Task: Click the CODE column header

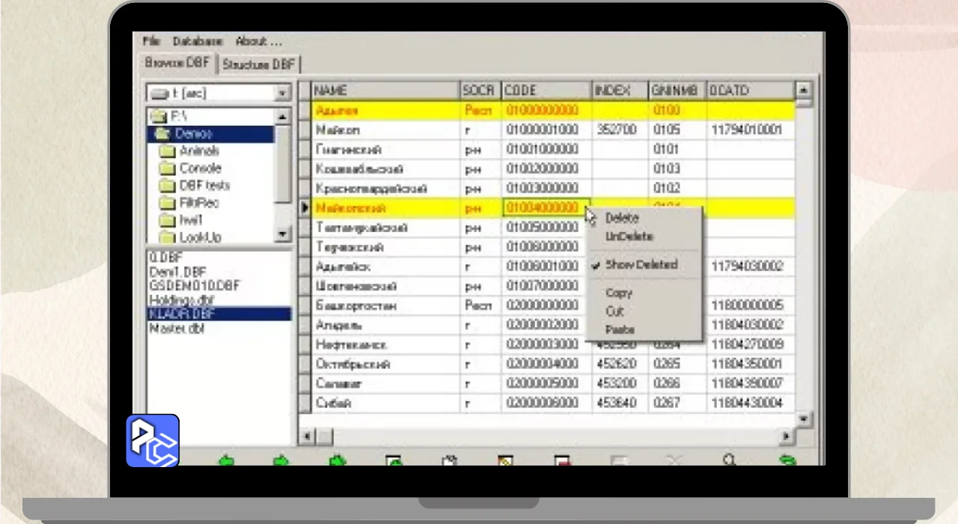Action: pyautogui.click(x=546, y=91)
